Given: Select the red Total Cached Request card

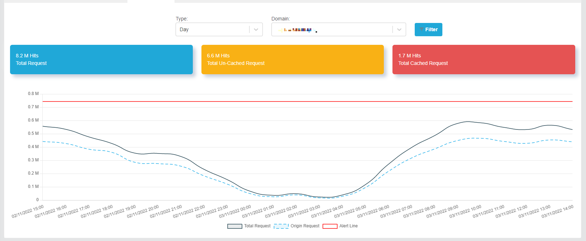Looking at the screenshot, I should [x=484, y=60].
